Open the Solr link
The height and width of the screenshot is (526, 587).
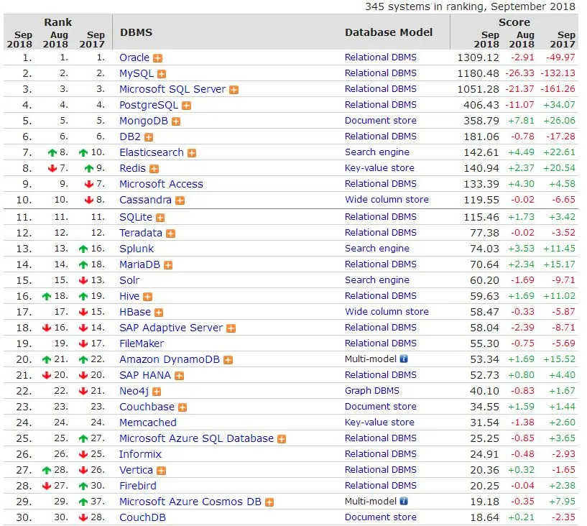[x=129, y=280]
